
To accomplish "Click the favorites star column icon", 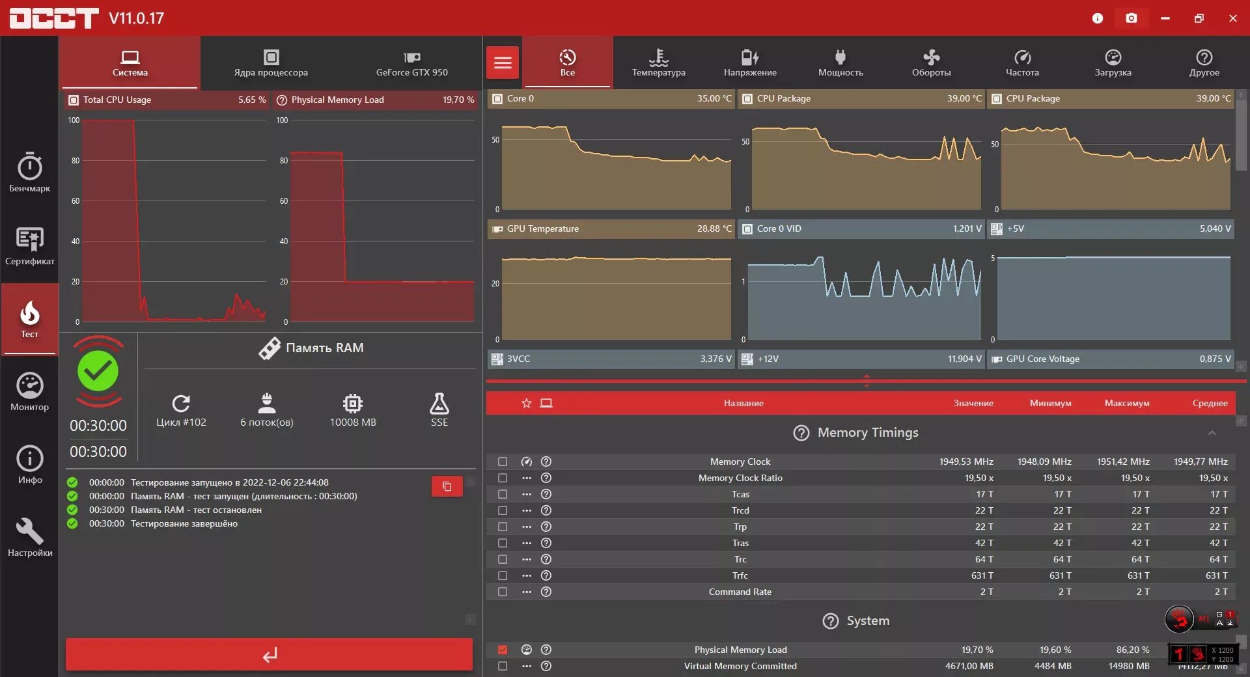I will [526, 403].
